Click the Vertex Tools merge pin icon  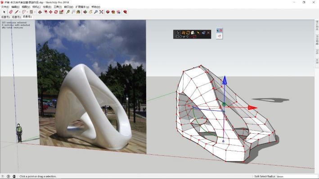tap(198, 33)
